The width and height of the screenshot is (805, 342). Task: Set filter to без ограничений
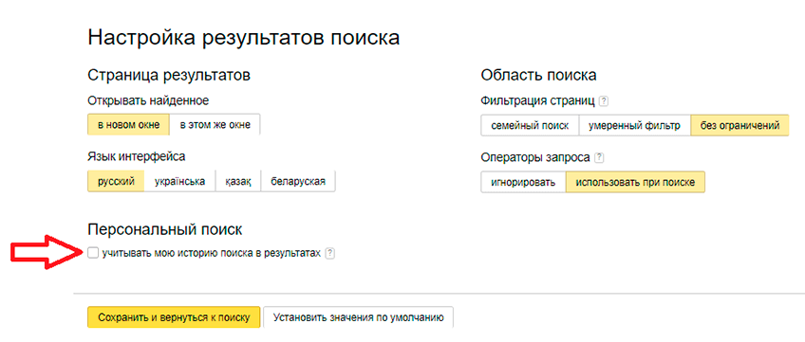pos(739,125)
